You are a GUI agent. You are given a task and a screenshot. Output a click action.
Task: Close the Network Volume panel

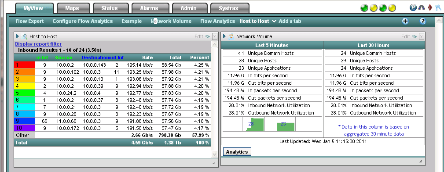point(422,36)
